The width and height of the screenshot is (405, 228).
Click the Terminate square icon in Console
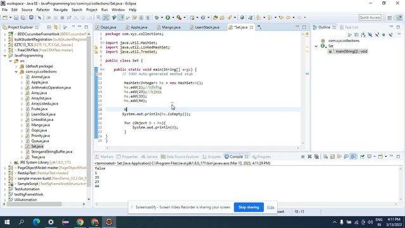click(302, 156)
